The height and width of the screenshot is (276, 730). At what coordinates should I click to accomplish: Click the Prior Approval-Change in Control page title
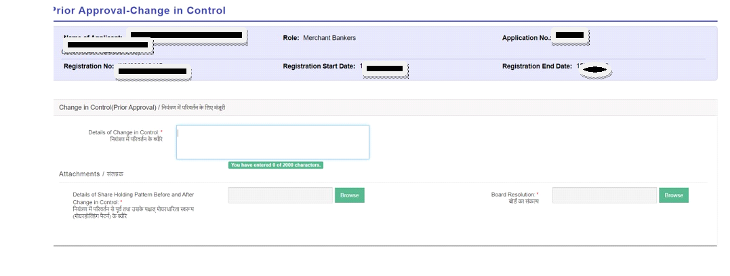(139, 11)
